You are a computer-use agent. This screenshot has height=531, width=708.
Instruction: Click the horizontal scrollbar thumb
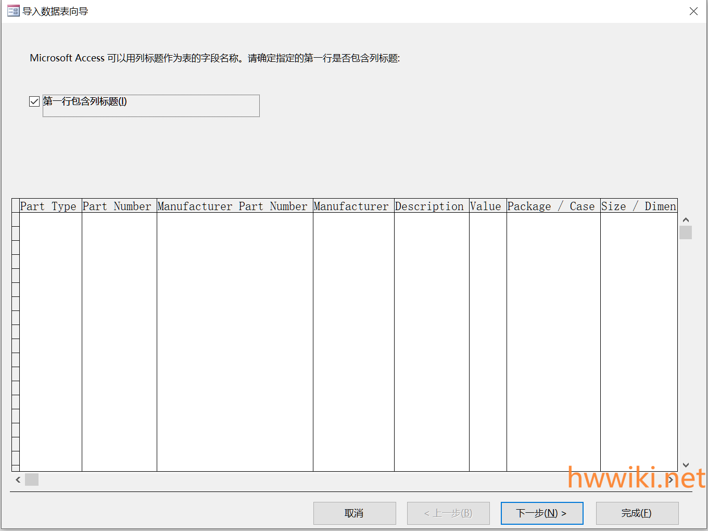[x=32, y=480]
